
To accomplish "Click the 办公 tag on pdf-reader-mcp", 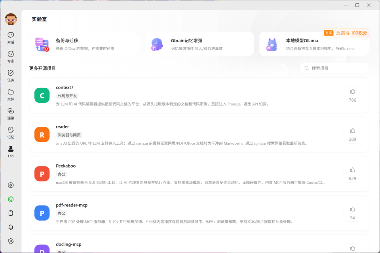I will [62, 213].
